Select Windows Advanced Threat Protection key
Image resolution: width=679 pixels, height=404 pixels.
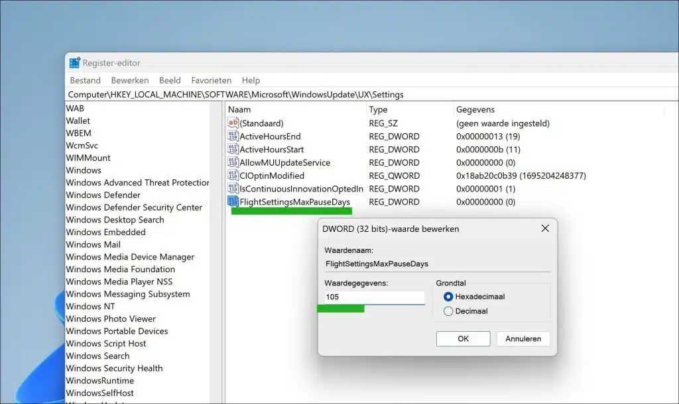point(138,183)
